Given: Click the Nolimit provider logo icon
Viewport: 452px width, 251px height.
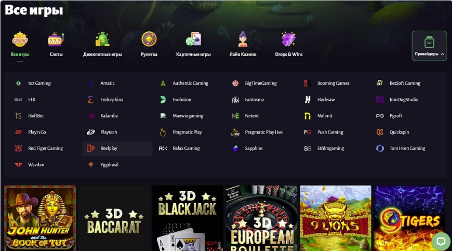Looking at the screenshot, I should (308, 116).
